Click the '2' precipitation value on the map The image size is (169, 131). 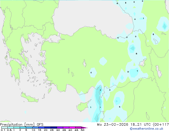pyautogui.click(x=100, y=90)
